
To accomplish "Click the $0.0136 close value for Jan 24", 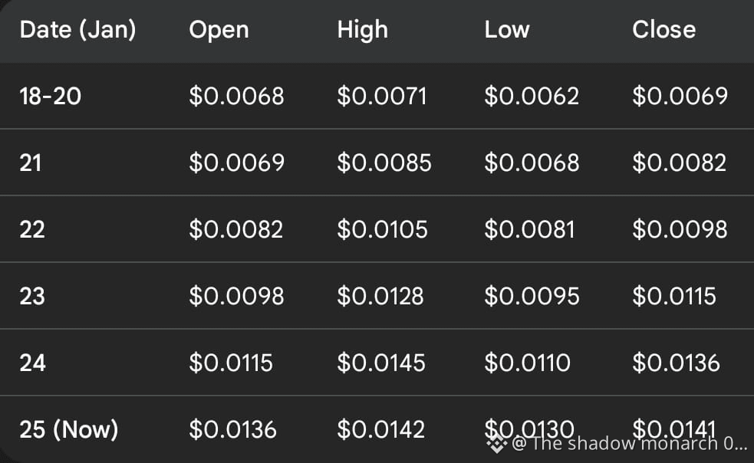I will pyautogui.click(x=676, y=363).
